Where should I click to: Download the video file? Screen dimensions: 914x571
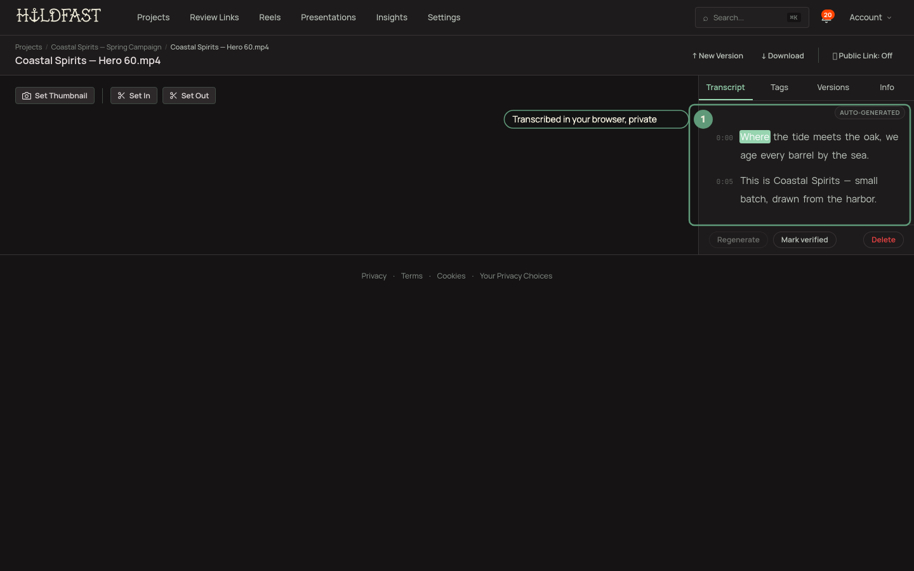(783, 56)
